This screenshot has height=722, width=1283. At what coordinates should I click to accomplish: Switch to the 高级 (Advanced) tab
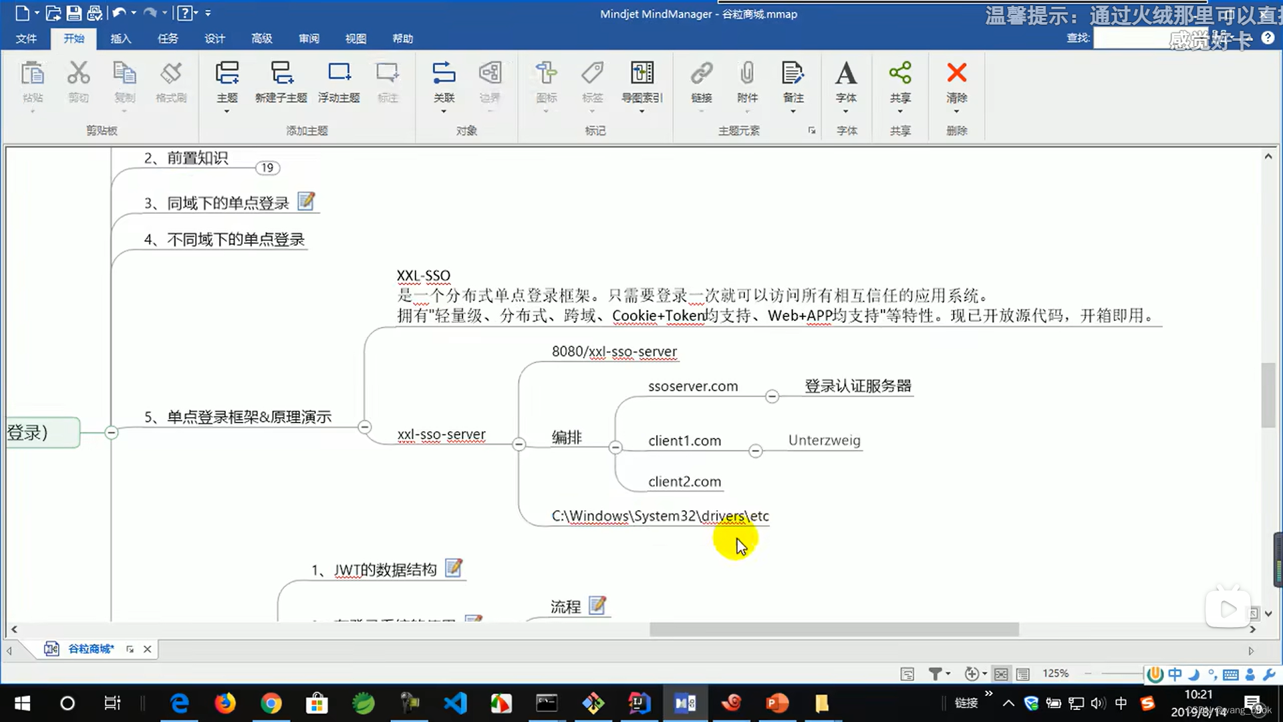pos(261,38)
